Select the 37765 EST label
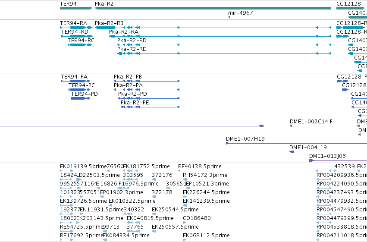The width and height of the screenshot is (367, 242). pos(135,227)
